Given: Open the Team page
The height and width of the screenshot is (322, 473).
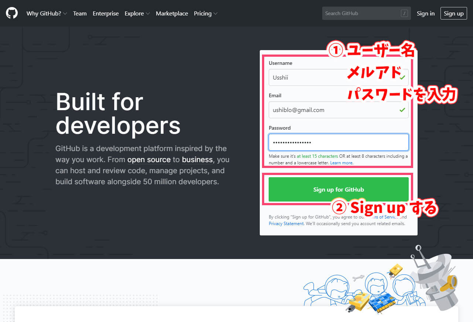Looking at the screenshot, I should pyautogui.click(x=80, y=13).
